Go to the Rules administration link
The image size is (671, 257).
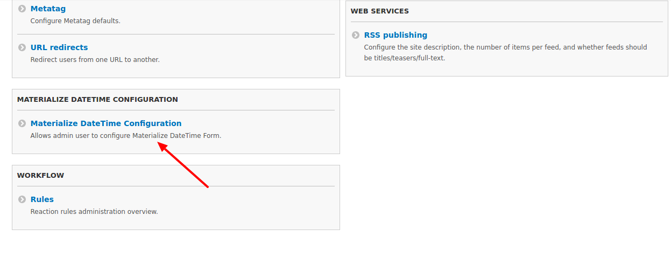point(42,199)
